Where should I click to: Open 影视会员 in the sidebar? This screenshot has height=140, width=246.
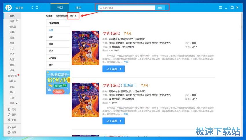12,76
